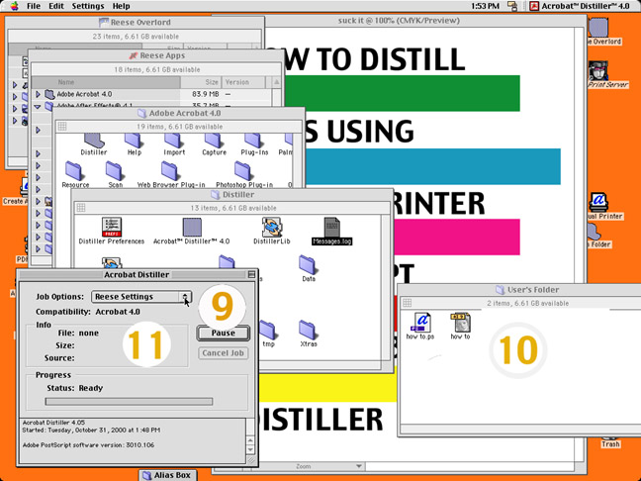Collapse the Adobe After Effects row triangle

tap(38, 106)
